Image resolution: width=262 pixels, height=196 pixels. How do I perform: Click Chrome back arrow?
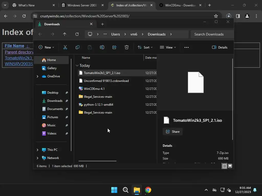point(6,16)
